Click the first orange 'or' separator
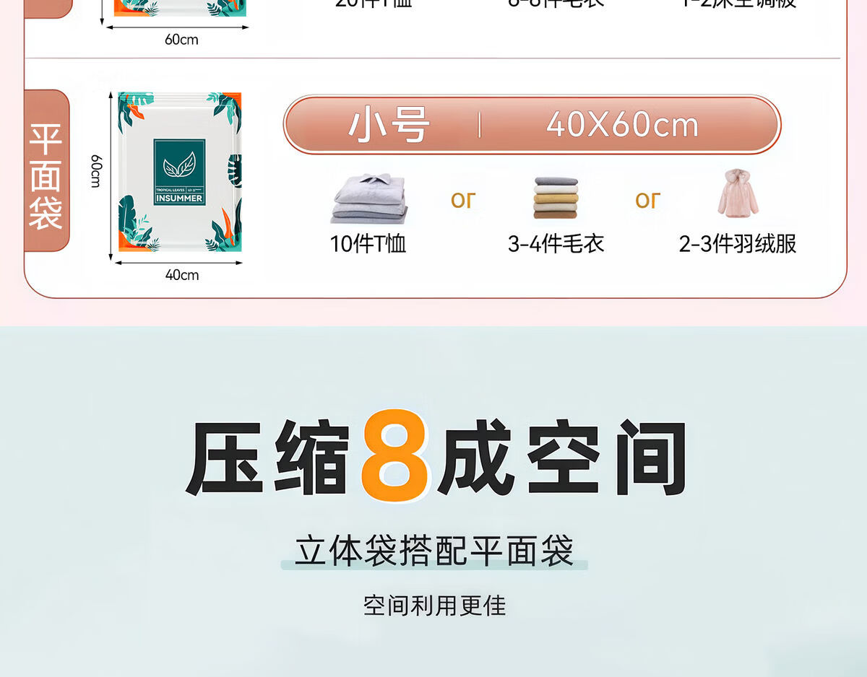Screen dimensions: 867x677 [x=463, y=200]
